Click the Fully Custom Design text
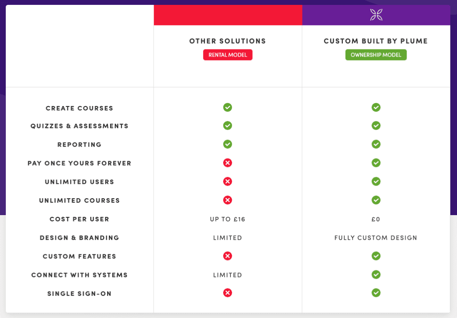The width and height of the screenshot is (457, 318). coord(376,238)
